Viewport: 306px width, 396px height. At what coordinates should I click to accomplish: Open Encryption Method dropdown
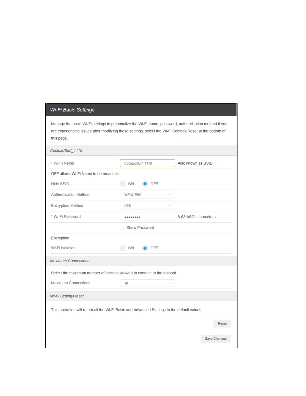(147, 205)
